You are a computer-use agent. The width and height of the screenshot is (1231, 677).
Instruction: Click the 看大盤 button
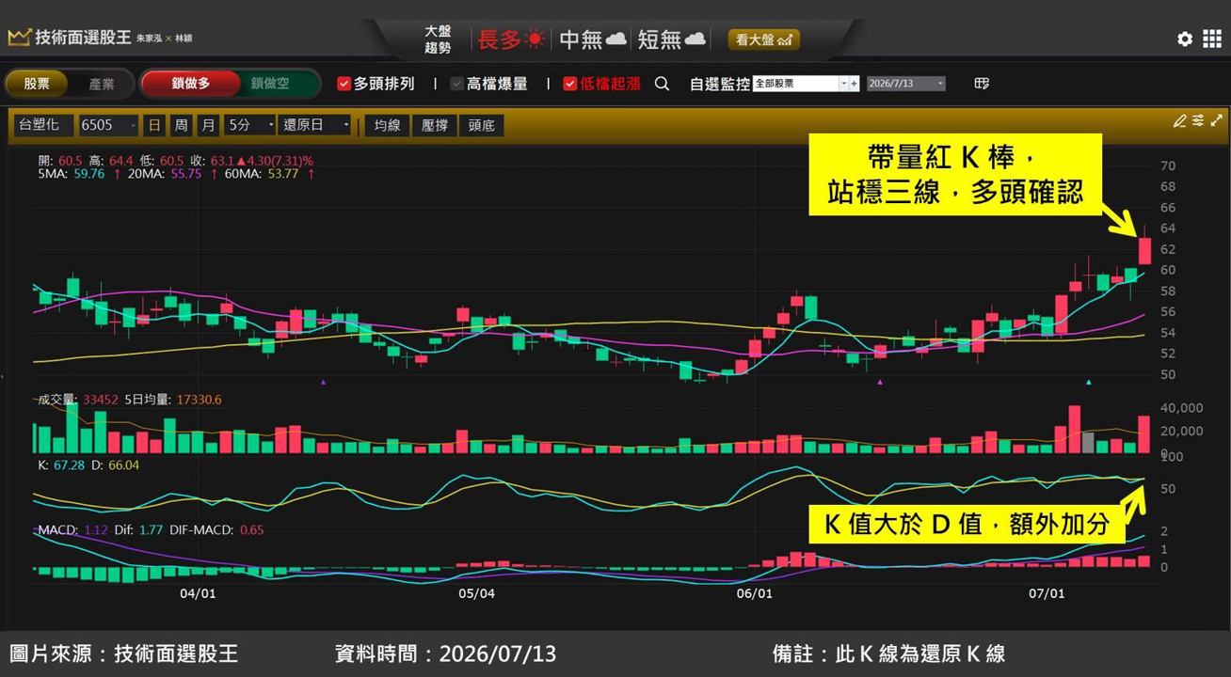[x=763, y=39]
